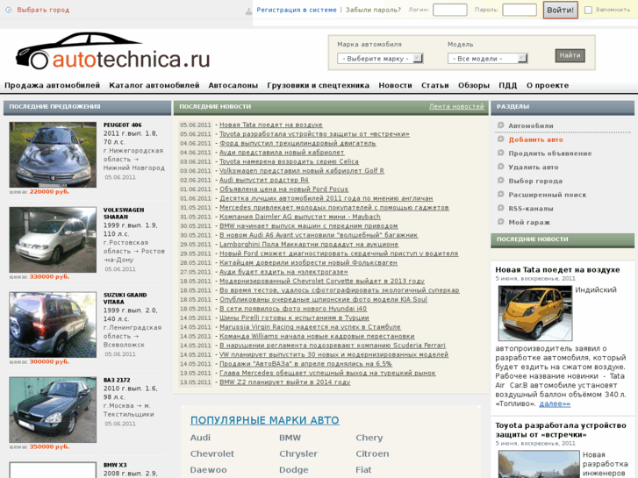Open О проекте menu item
Screen dimensions: 638x478
(x=548, y=85)
